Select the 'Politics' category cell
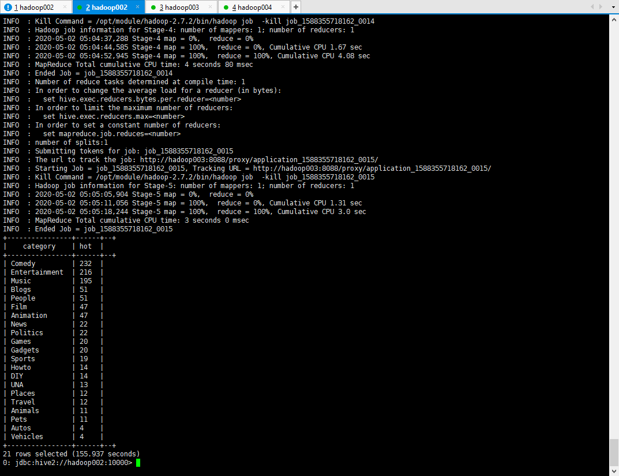Image resolution: width=619 pixels, height=476 pixels. pos(27,333)
